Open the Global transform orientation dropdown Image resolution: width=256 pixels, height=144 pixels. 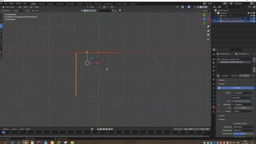(x=92, y=7)
